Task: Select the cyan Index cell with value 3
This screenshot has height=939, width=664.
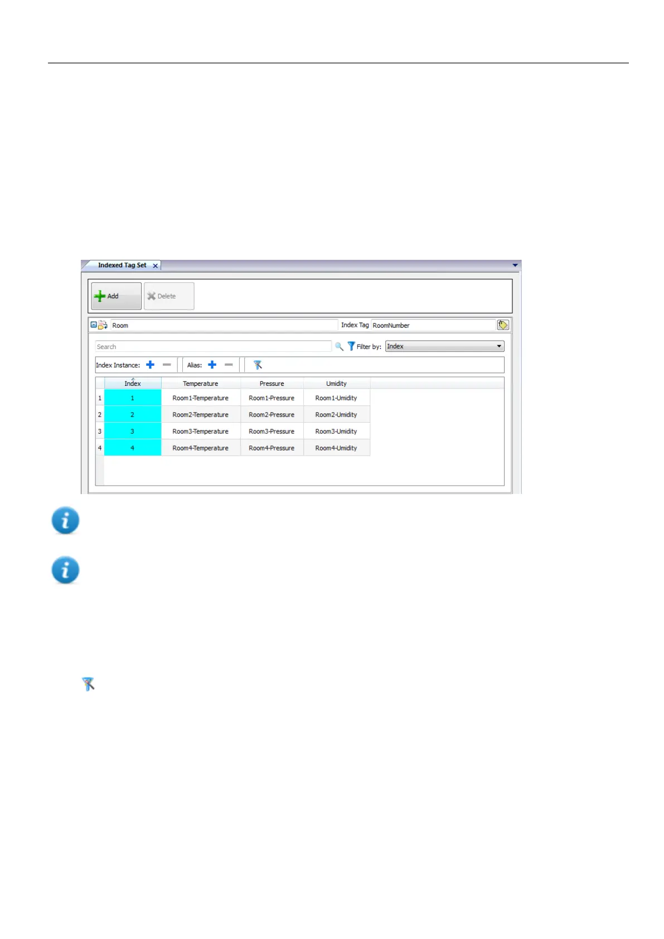Action: [x=133, y=431]
